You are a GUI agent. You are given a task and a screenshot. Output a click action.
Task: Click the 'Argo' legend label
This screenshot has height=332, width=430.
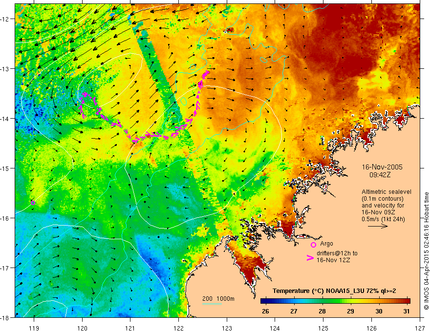point(326,244)
